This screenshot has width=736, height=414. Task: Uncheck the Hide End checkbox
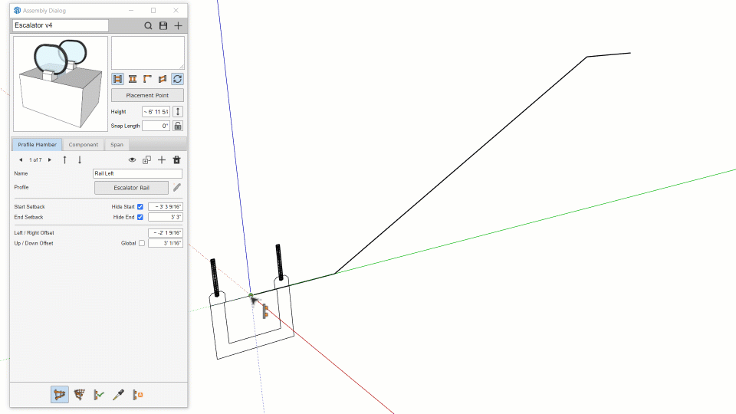point(140,217)
